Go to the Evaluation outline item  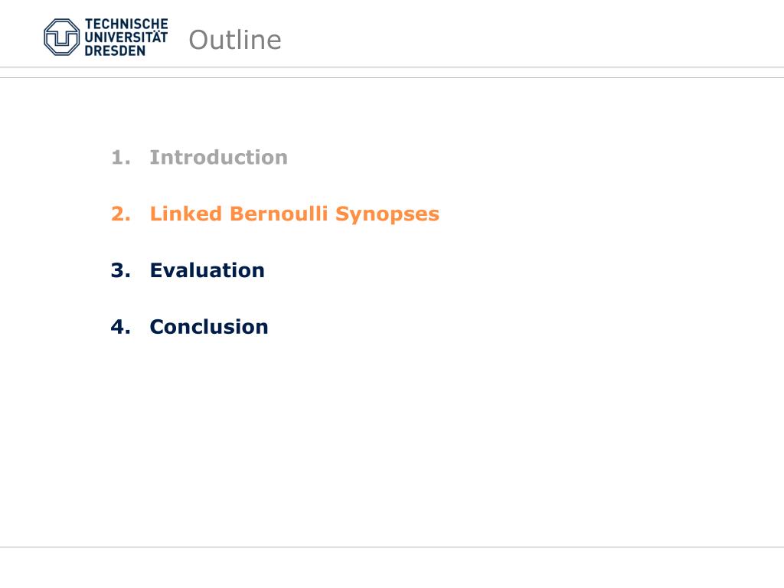pyautogui.click(x=207, y=270)
